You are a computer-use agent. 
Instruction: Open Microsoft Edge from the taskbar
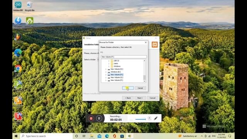(107, 136)
